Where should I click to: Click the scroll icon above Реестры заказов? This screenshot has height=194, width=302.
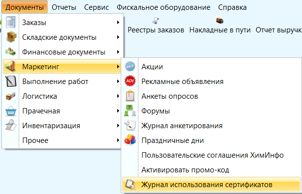[x=156, y=20]
